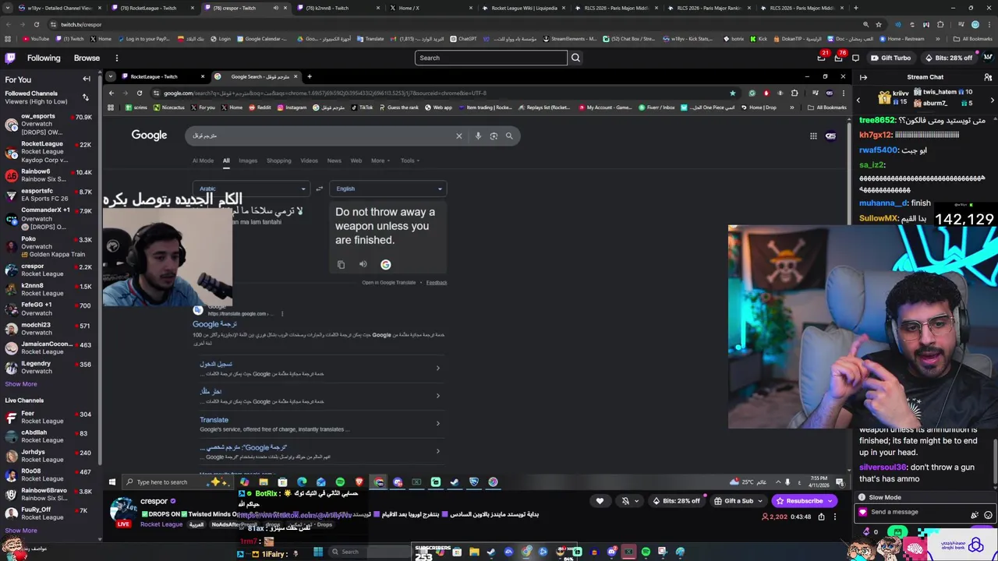
Task: Collapse the Stream Chat panel
Action: [x=863, y=77]
